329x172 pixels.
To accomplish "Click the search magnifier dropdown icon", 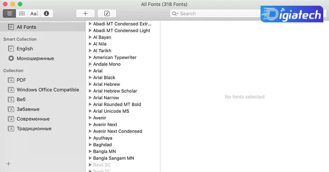I will click(175, 14).
